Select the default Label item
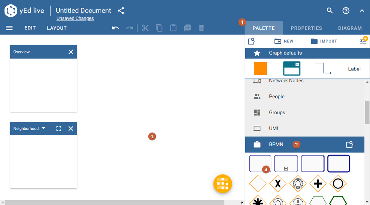Viewport: 370px width, 205px height. 354,69
